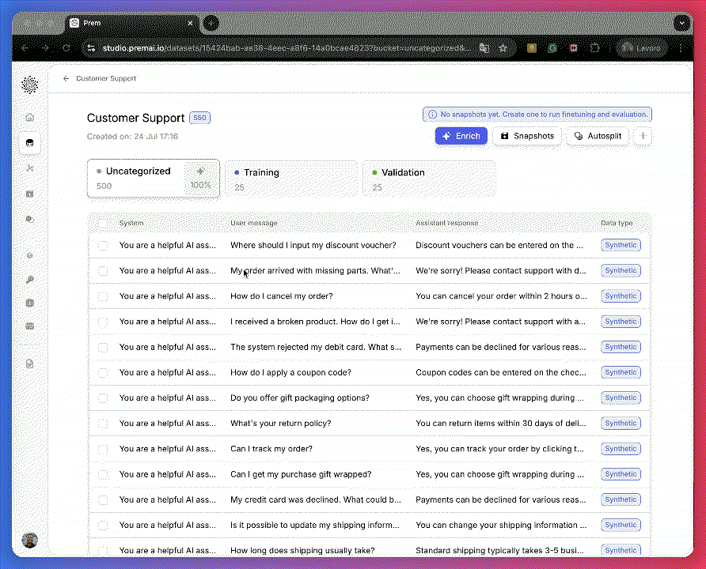Click 'Is it possible to update my shipping' cell
This screenshot has height=569, width=706.
[x=315, y=525]
